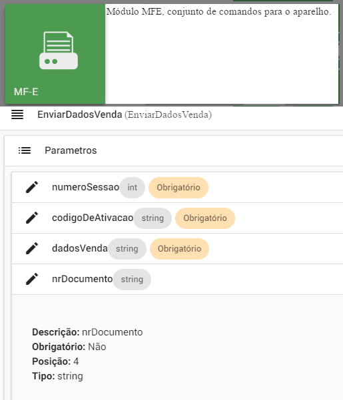Screen dimensions: 343x400
Task: Click the int type chip for numeroSessao
Action: tap(132, 188)
